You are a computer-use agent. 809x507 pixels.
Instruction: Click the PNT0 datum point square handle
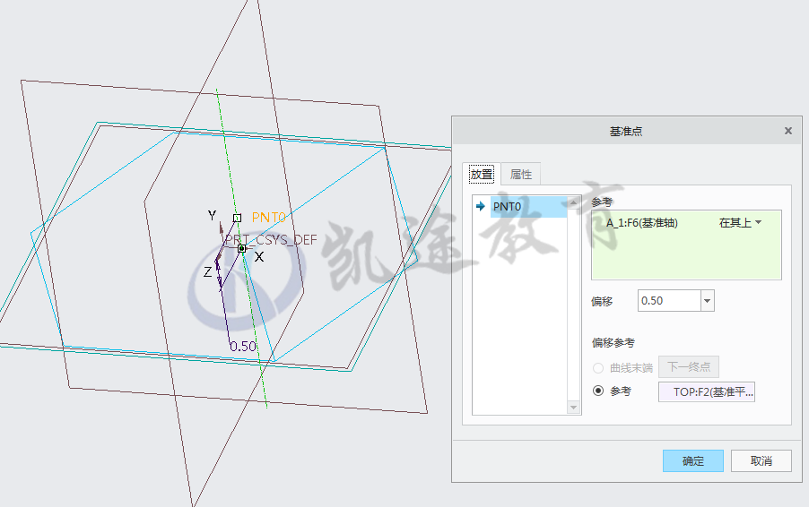tap(237, 218)
